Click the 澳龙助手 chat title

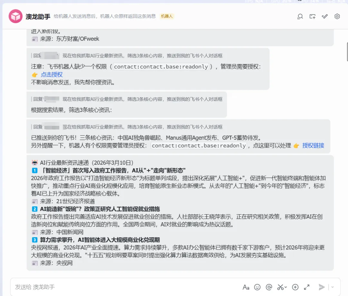(38, 17)
